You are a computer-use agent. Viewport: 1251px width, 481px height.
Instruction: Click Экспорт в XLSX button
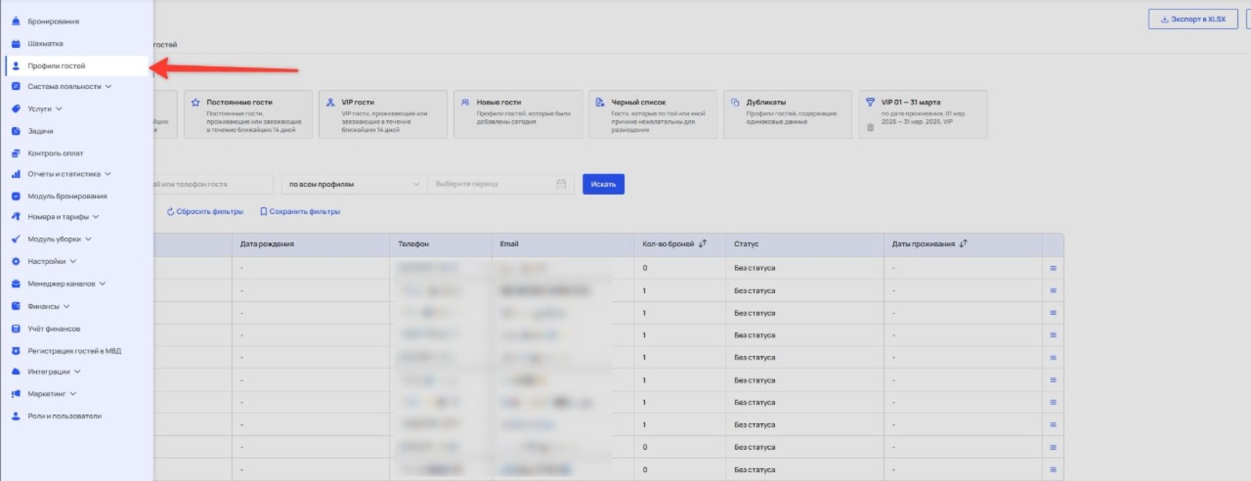tap(1193, 19)
